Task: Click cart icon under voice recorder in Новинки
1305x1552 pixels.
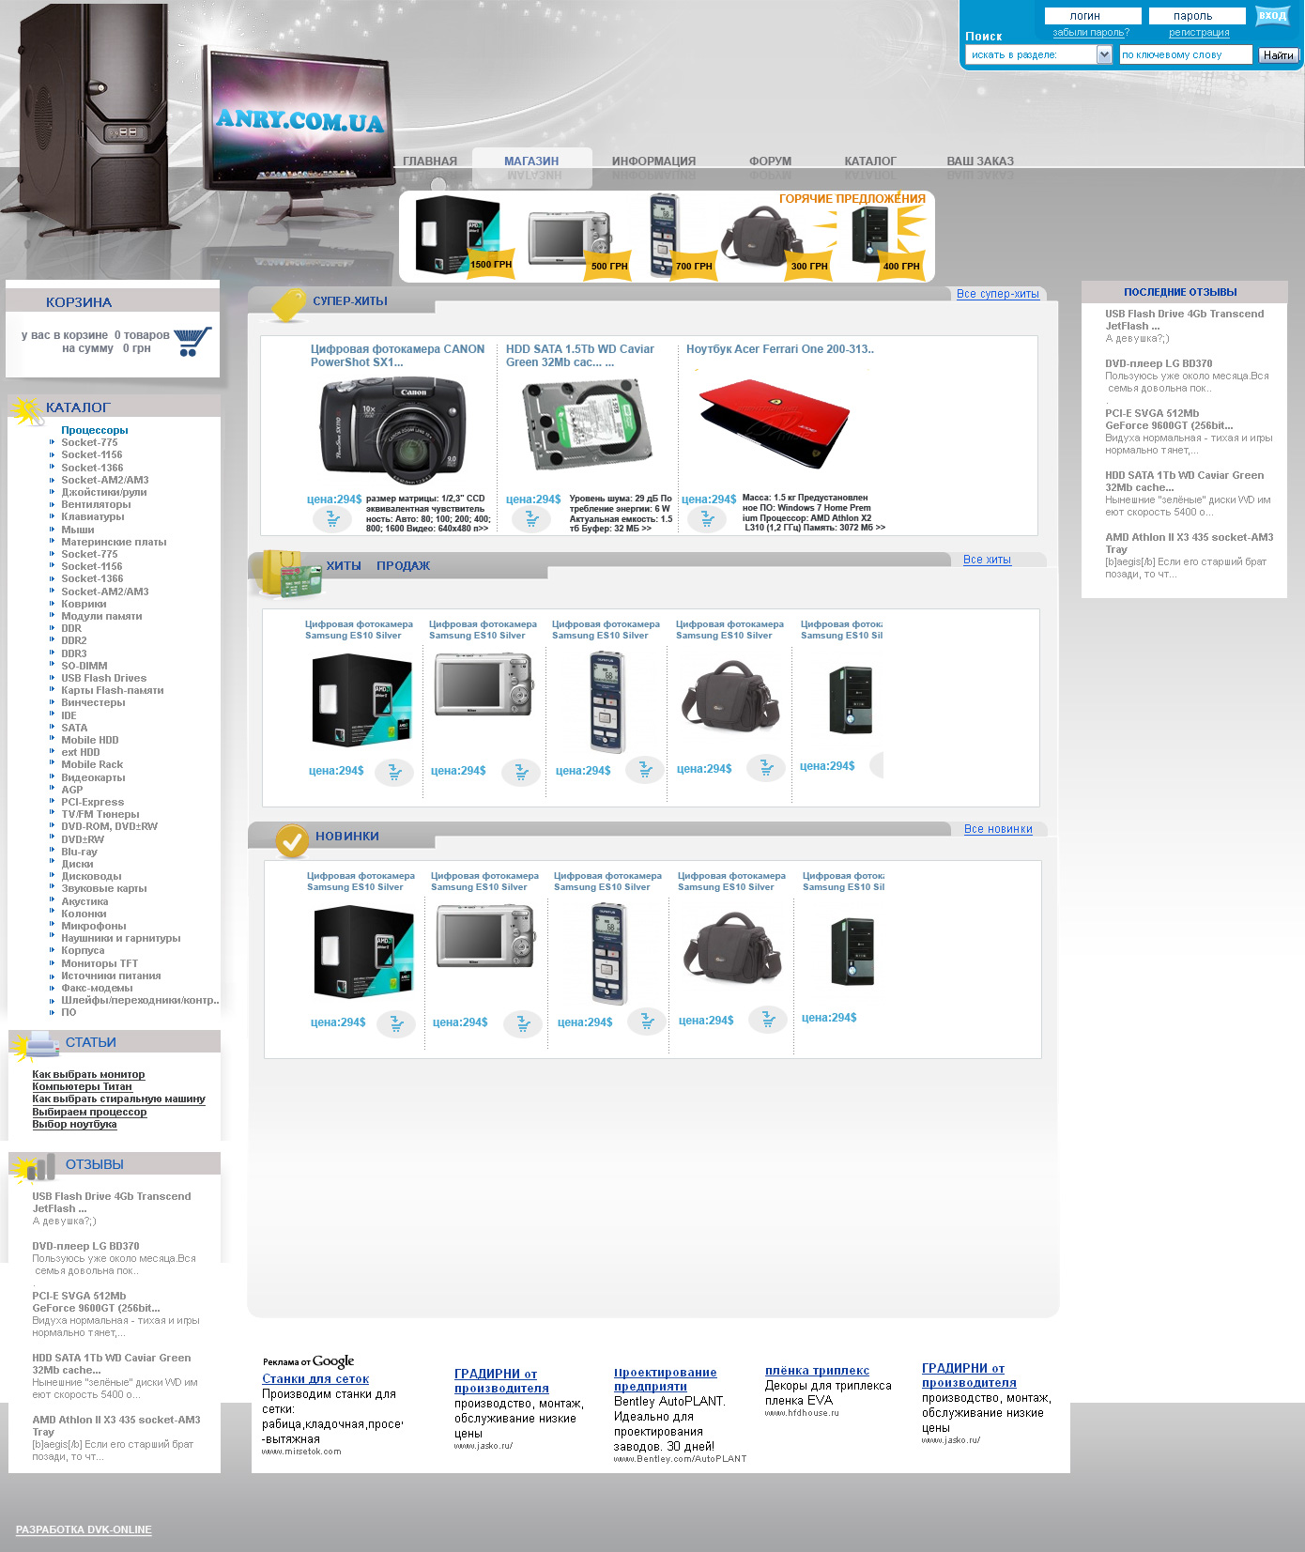Action: point(647,1021)
